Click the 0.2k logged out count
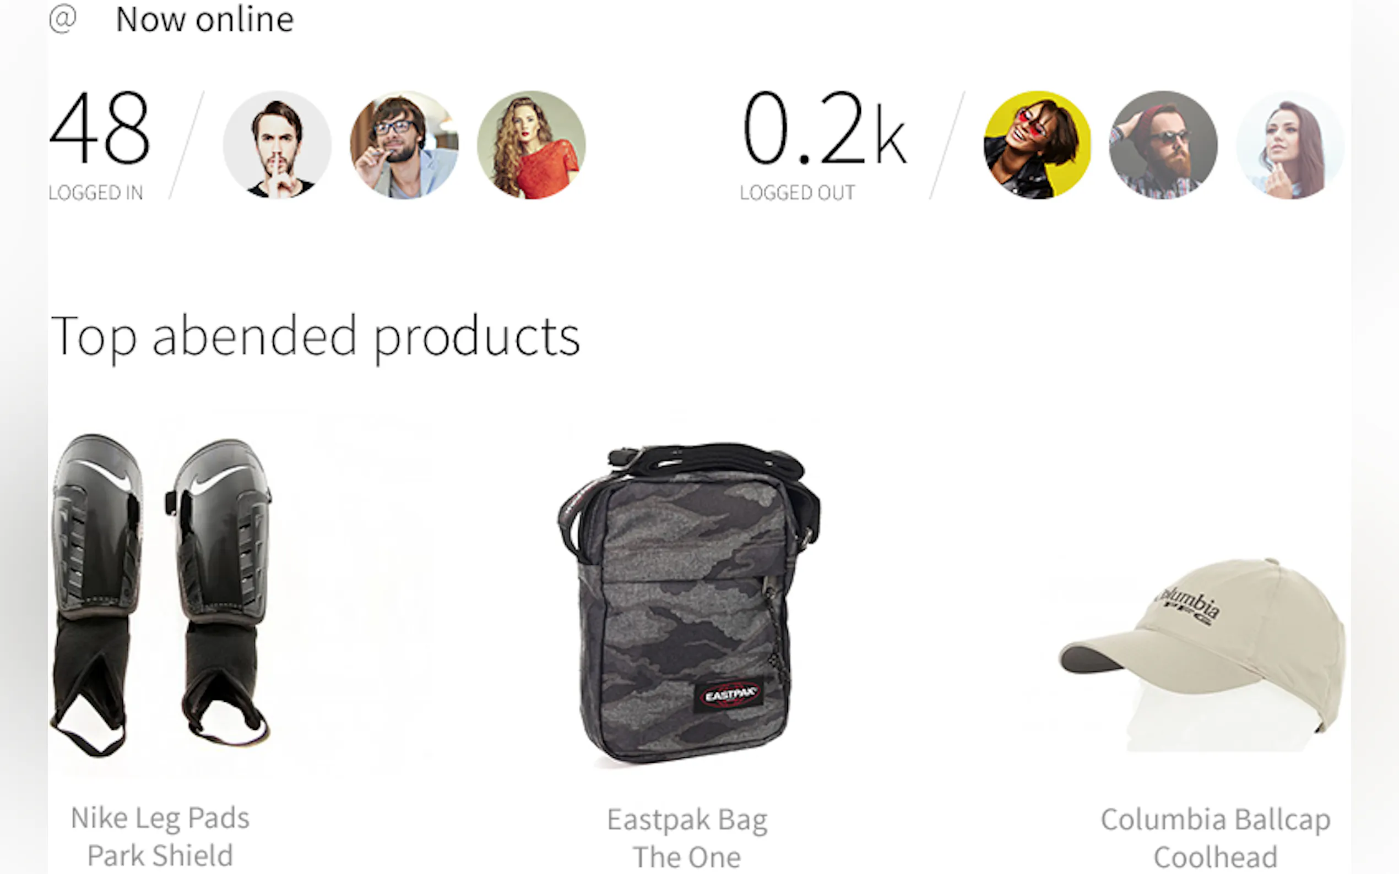 click(824, 127)
